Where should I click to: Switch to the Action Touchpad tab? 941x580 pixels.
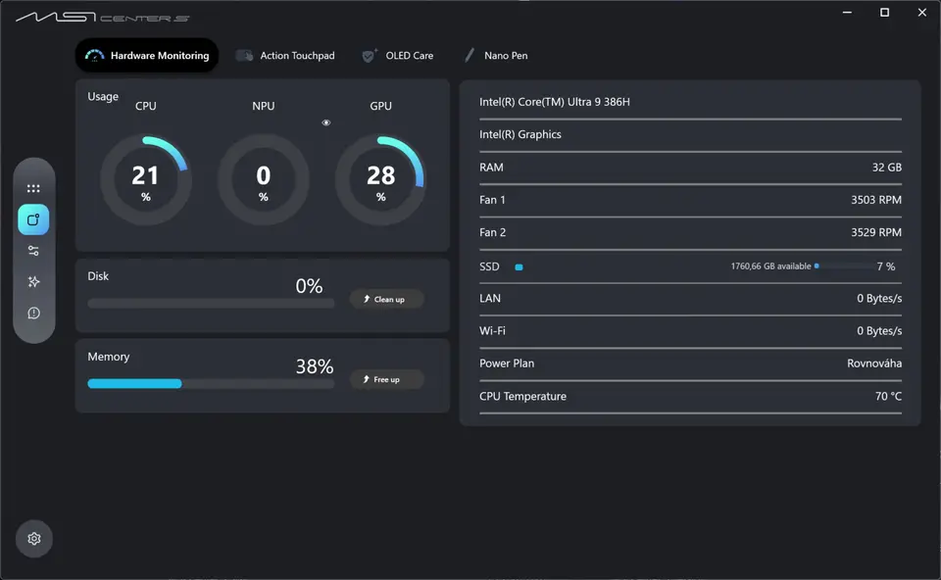coord(286,55)
